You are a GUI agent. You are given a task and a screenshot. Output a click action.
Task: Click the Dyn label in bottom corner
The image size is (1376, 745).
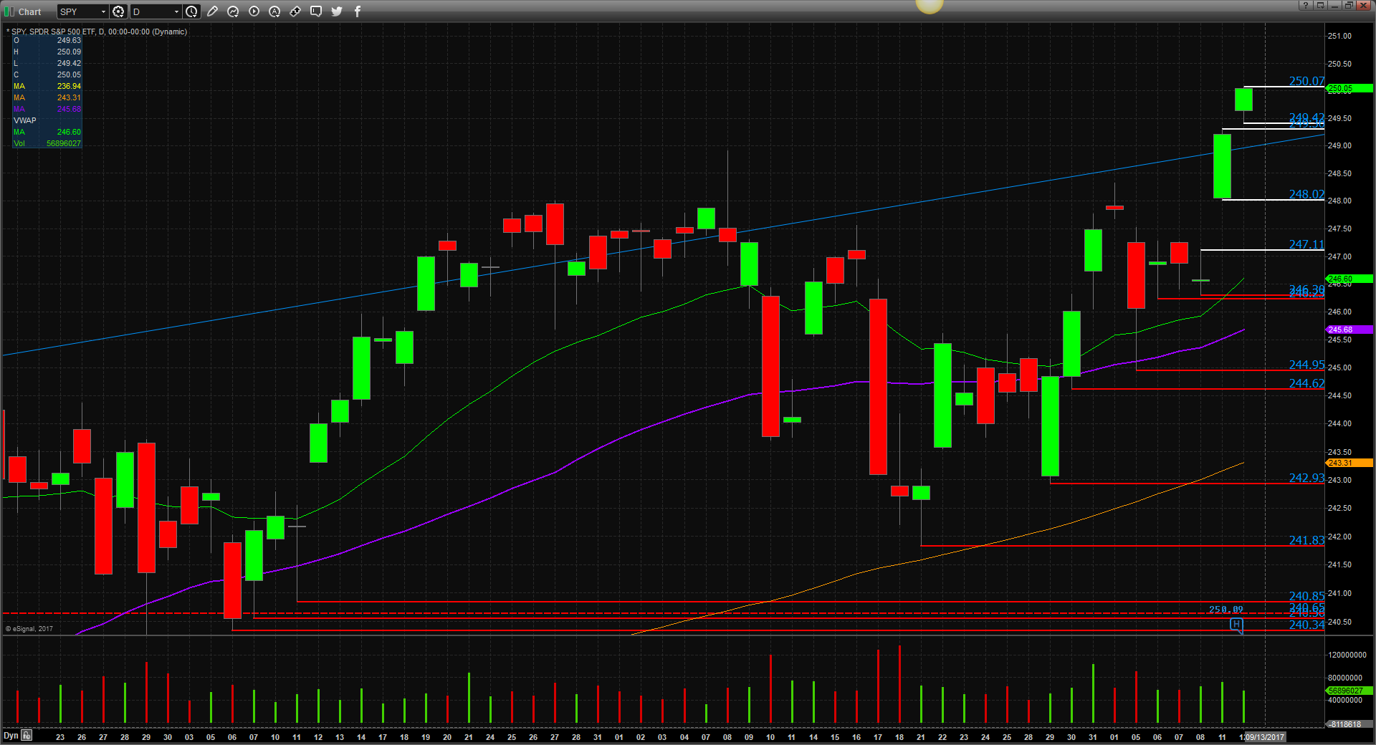pos(11,735)
